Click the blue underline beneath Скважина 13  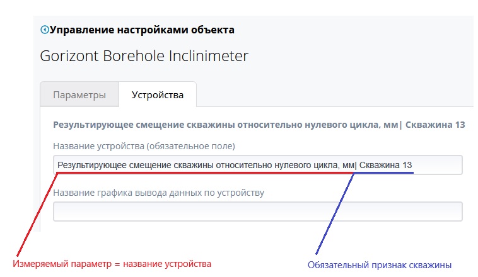click(x=383, y=174)
